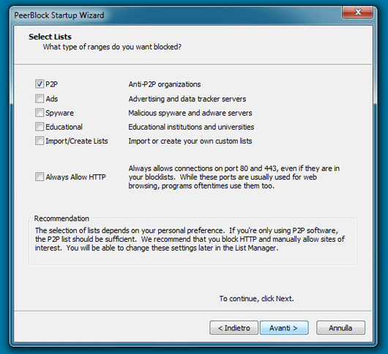Image resolution: width=388 pixels, height=354 pixels.
Task: Click the 'Import or create your own custom lists' text
Action: click(x=190, y=141)
